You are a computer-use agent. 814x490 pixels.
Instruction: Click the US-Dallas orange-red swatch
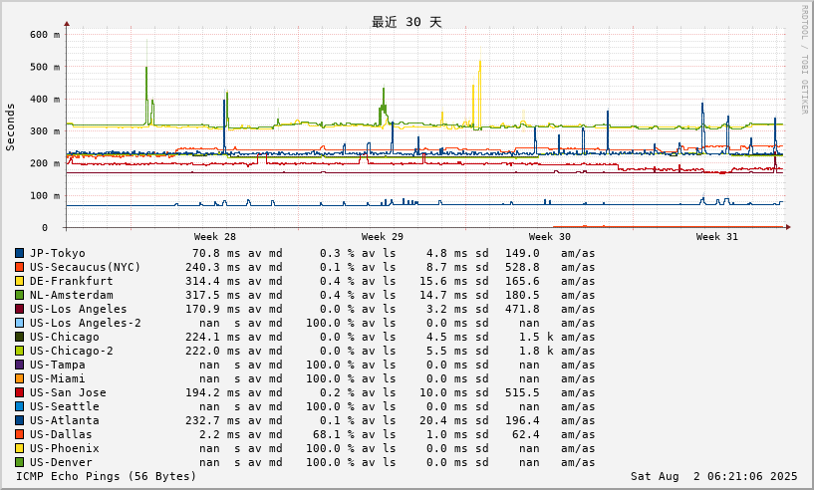[x=19, y=434]
